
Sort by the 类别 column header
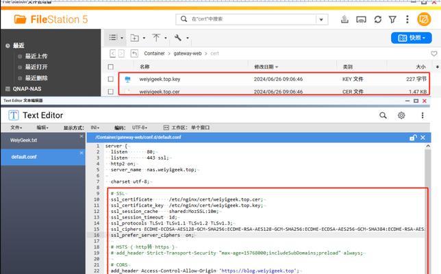click(x=348, y=66)
